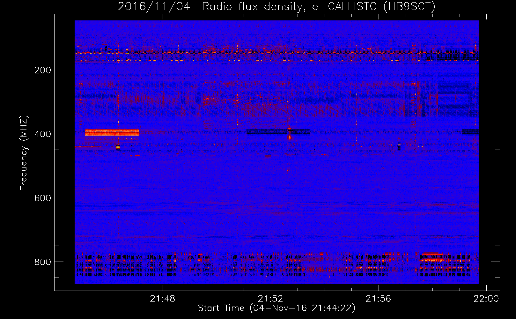Click the 600 frequency tick label
Screen dimensions: 516x319
[43, 198]
